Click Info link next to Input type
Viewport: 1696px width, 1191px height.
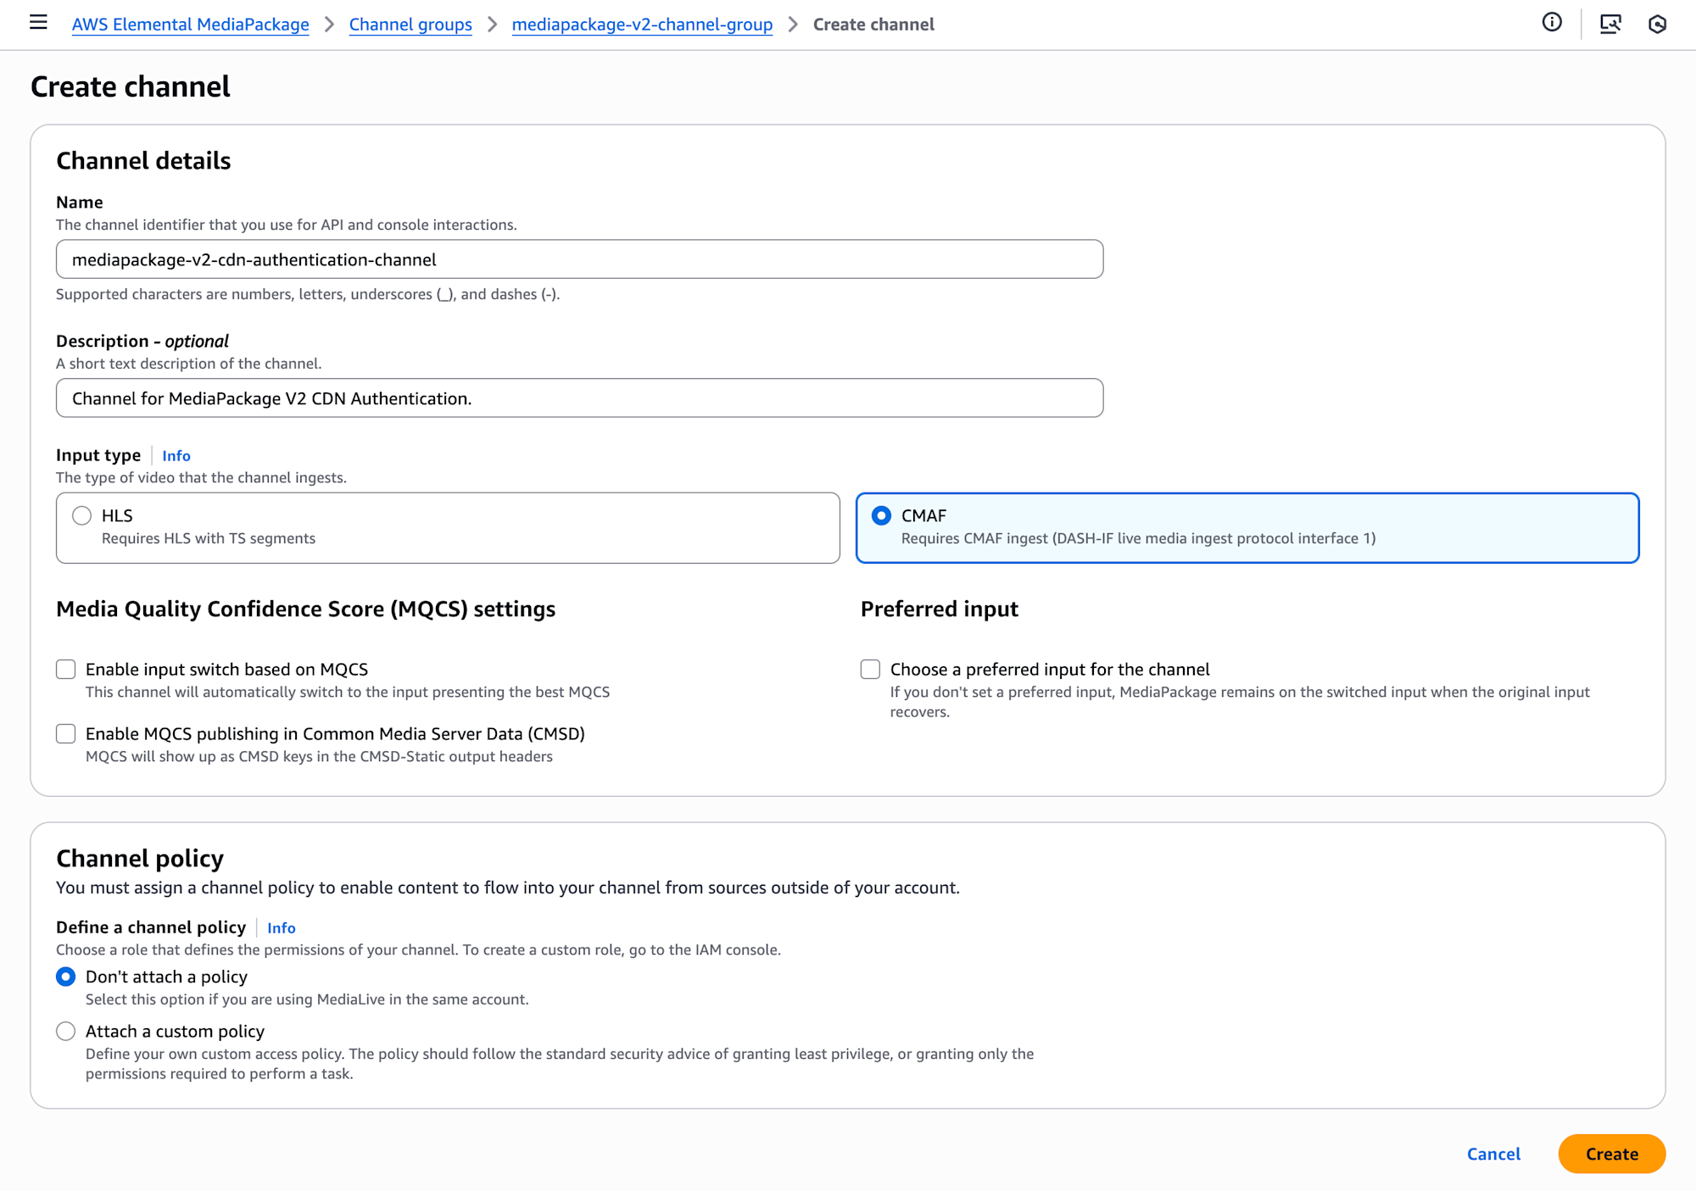pyautogui.click(x=176, y=456)
